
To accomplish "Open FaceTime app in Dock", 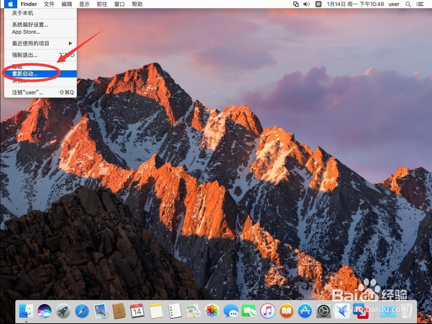I will coord(249,311).
